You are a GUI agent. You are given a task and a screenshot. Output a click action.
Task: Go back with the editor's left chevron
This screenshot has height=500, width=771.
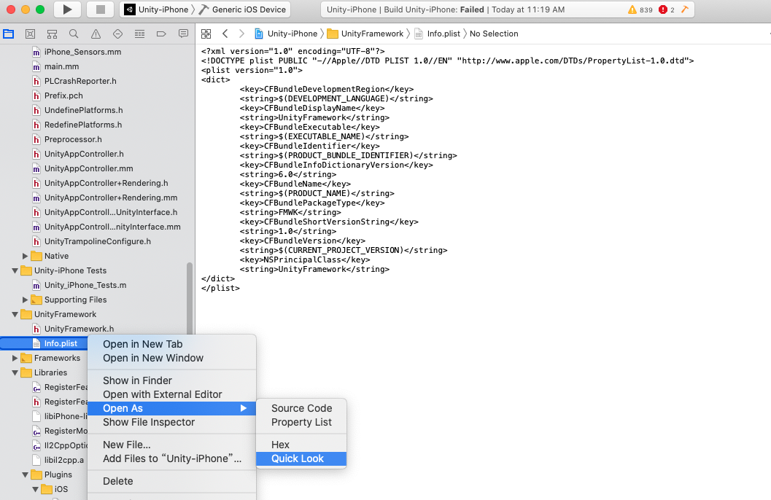225,34
